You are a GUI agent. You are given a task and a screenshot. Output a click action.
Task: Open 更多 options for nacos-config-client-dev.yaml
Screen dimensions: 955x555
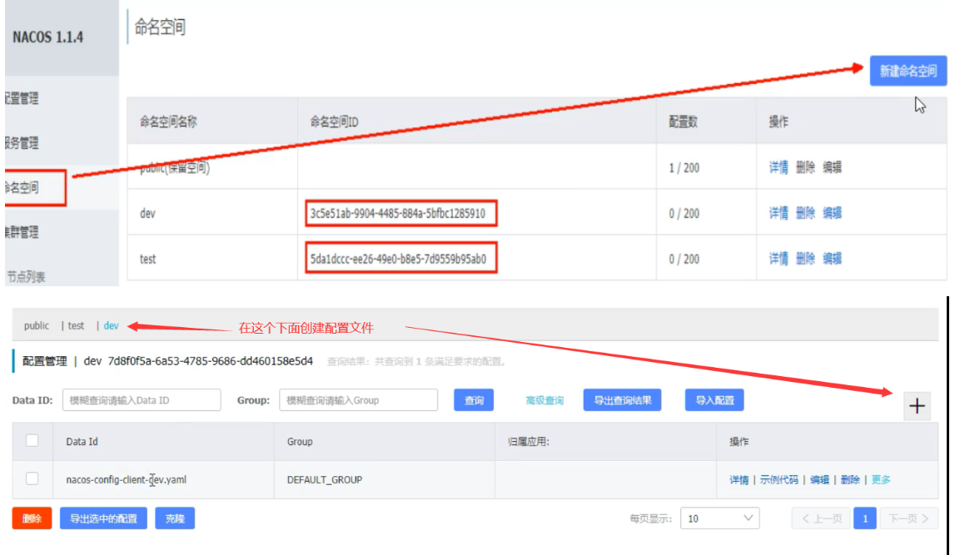pyautogui.click(x=881, y=479)
